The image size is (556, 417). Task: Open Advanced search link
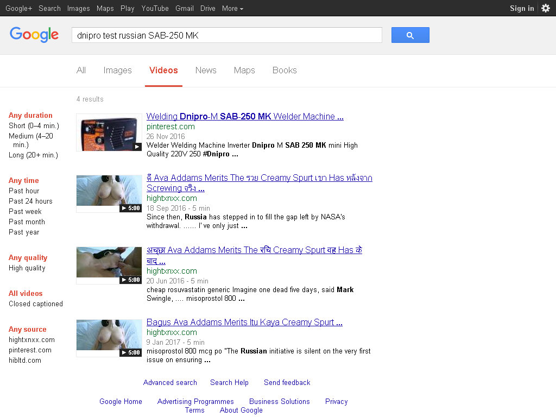click(170, 382)
